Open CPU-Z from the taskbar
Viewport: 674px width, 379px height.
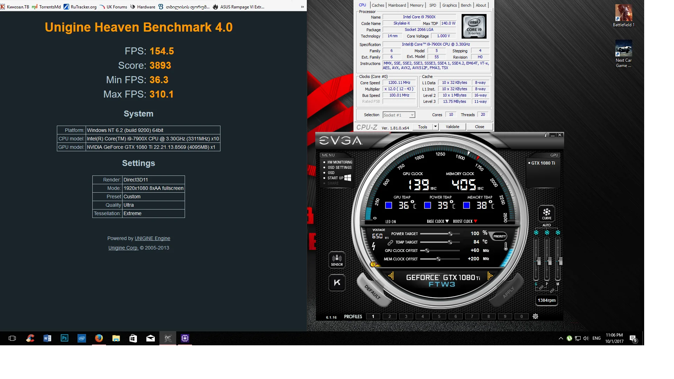tap(185, 338)
